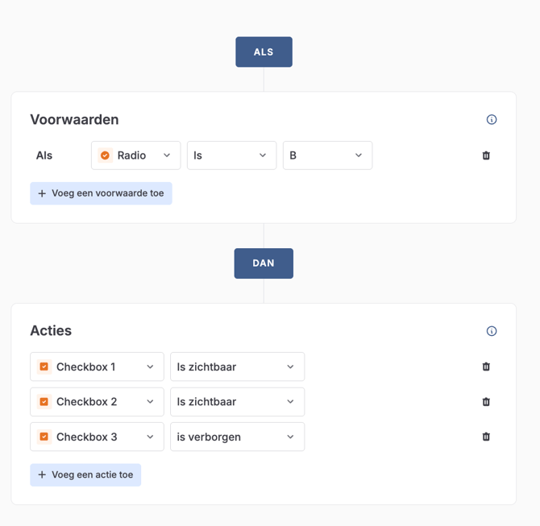Click the orange Radio field icon
Viewport: 540px width, 526px height.
(105, 155)
